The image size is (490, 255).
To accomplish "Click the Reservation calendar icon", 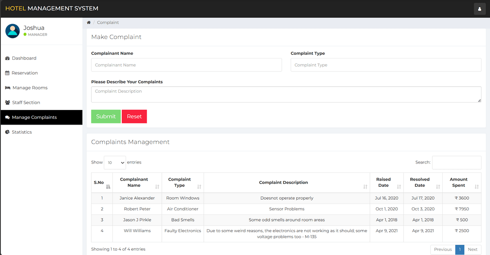I will (7, 73).
